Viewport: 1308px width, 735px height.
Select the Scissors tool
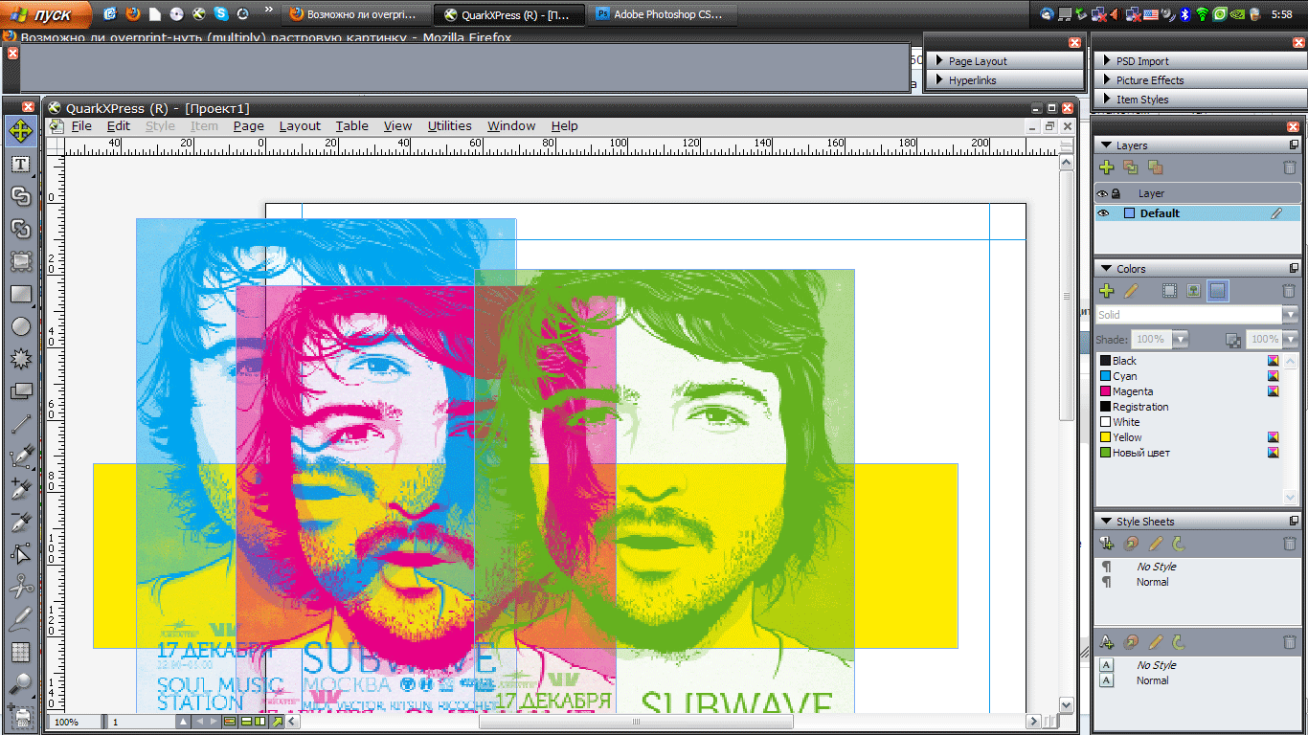click(20, 587)
